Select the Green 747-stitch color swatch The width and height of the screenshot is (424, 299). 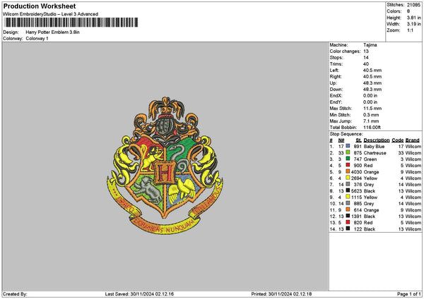(x=348, y=159)
